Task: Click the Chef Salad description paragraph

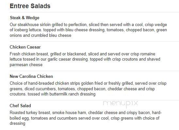Action: coord(86,118)
